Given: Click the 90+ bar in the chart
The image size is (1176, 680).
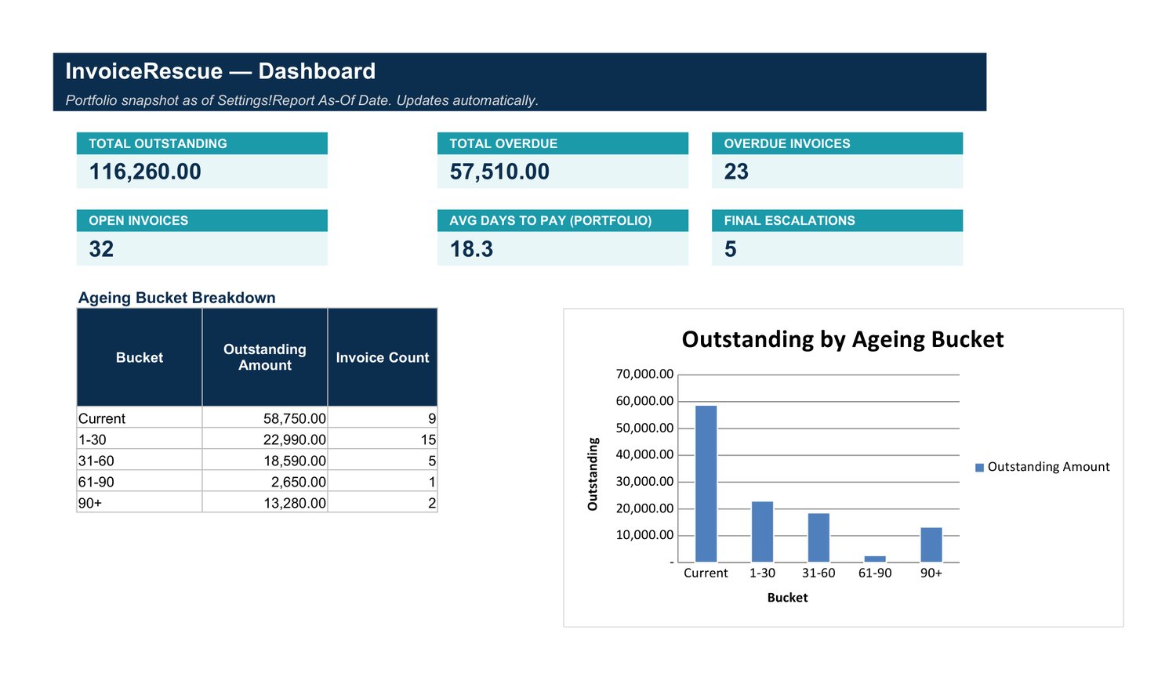Looking at the screenshot, I should pyautogui.click(x=931, y=544).
